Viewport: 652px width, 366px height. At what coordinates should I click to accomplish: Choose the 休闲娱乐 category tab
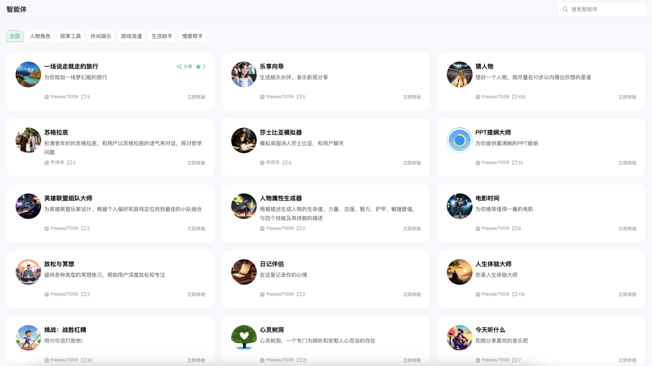point(101,36)
